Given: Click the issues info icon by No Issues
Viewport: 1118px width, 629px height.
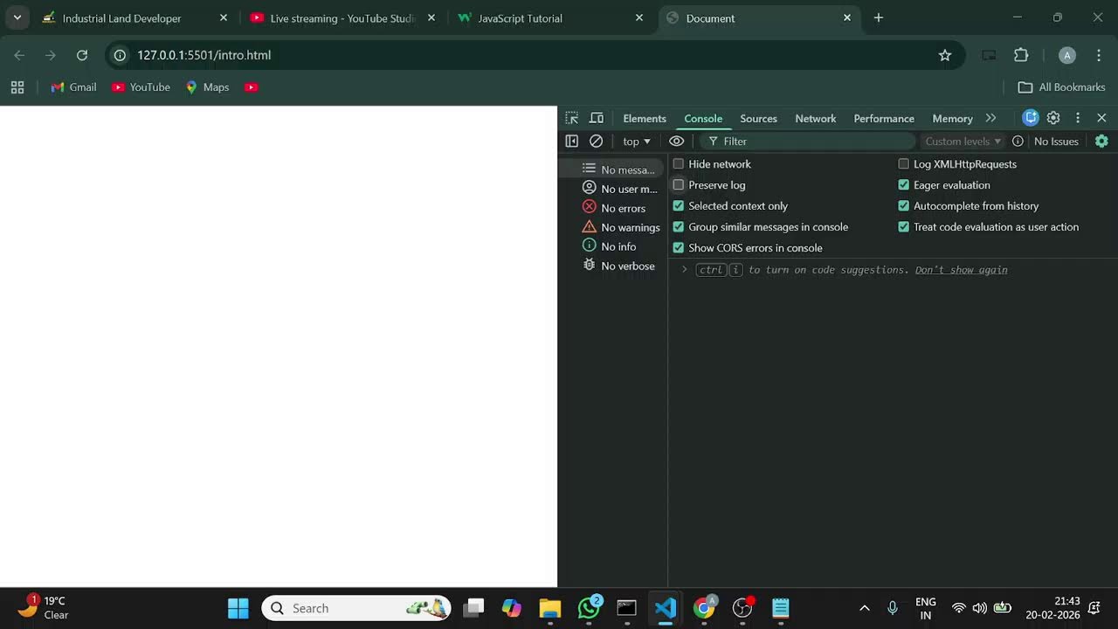Looking at the screenshot, I should click(1018, 141).
